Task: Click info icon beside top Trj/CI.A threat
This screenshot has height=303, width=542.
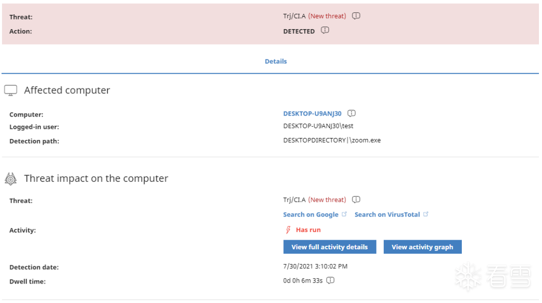Action: click(x=356, y=16)
